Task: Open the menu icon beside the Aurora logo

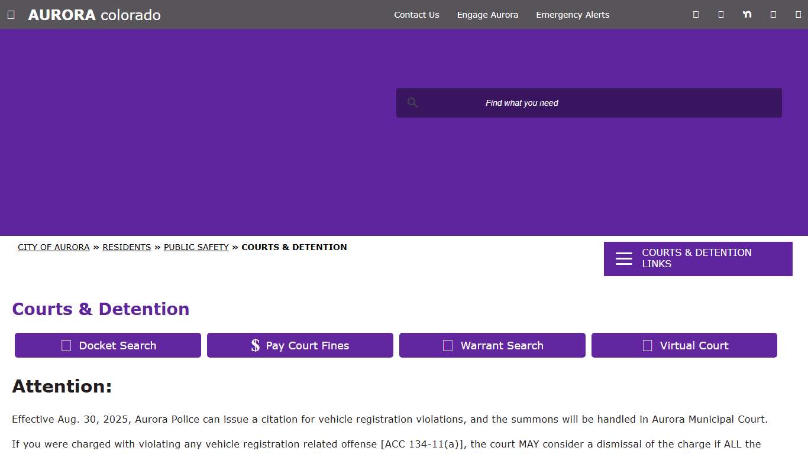Action: coord(11,15)
